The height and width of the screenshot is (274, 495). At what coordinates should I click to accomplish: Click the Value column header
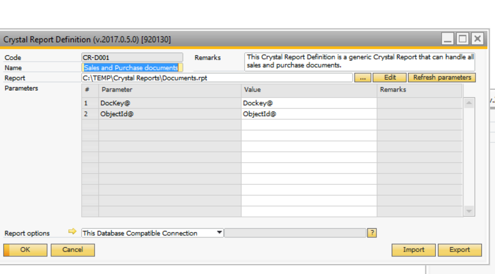point(309,90)
